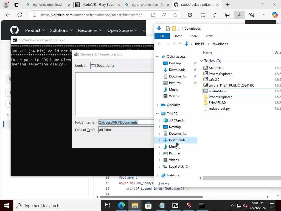Open the notification center icon
This screenshot has width=281, height=211.
(x=272, y=206)
